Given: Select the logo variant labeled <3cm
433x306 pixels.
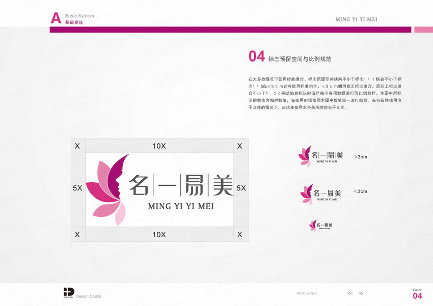Looking at the screenshot, I should pyautogui.click(x=321, y=194).
